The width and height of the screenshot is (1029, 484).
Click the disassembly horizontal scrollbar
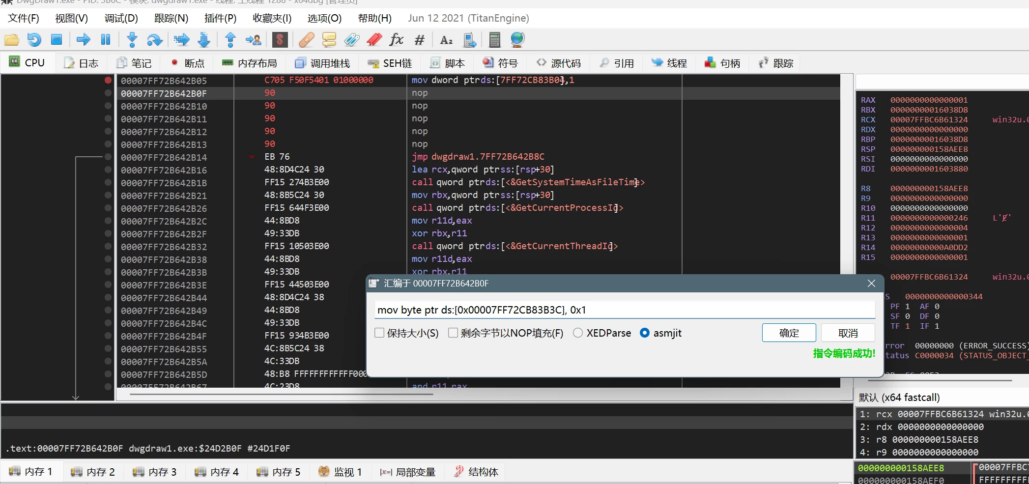(x=295, y=394)
